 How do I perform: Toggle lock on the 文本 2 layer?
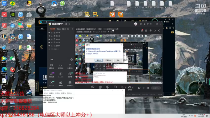click(x=52, y=36)
